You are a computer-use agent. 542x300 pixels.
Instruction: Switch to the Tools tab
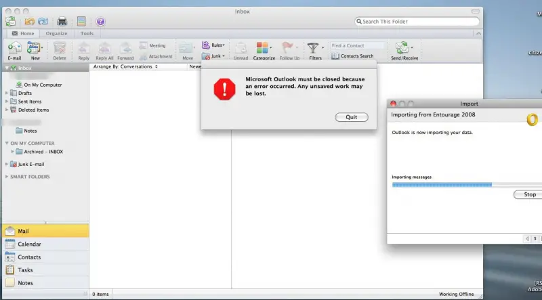(87, 34)
